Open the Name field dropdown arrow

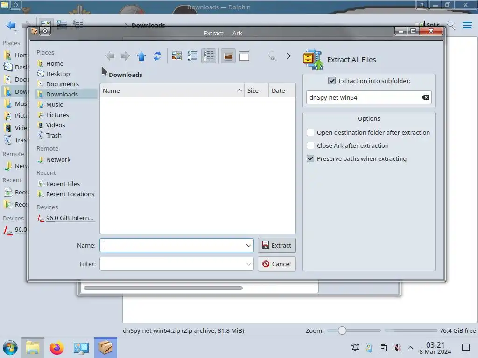coord(249,245)
